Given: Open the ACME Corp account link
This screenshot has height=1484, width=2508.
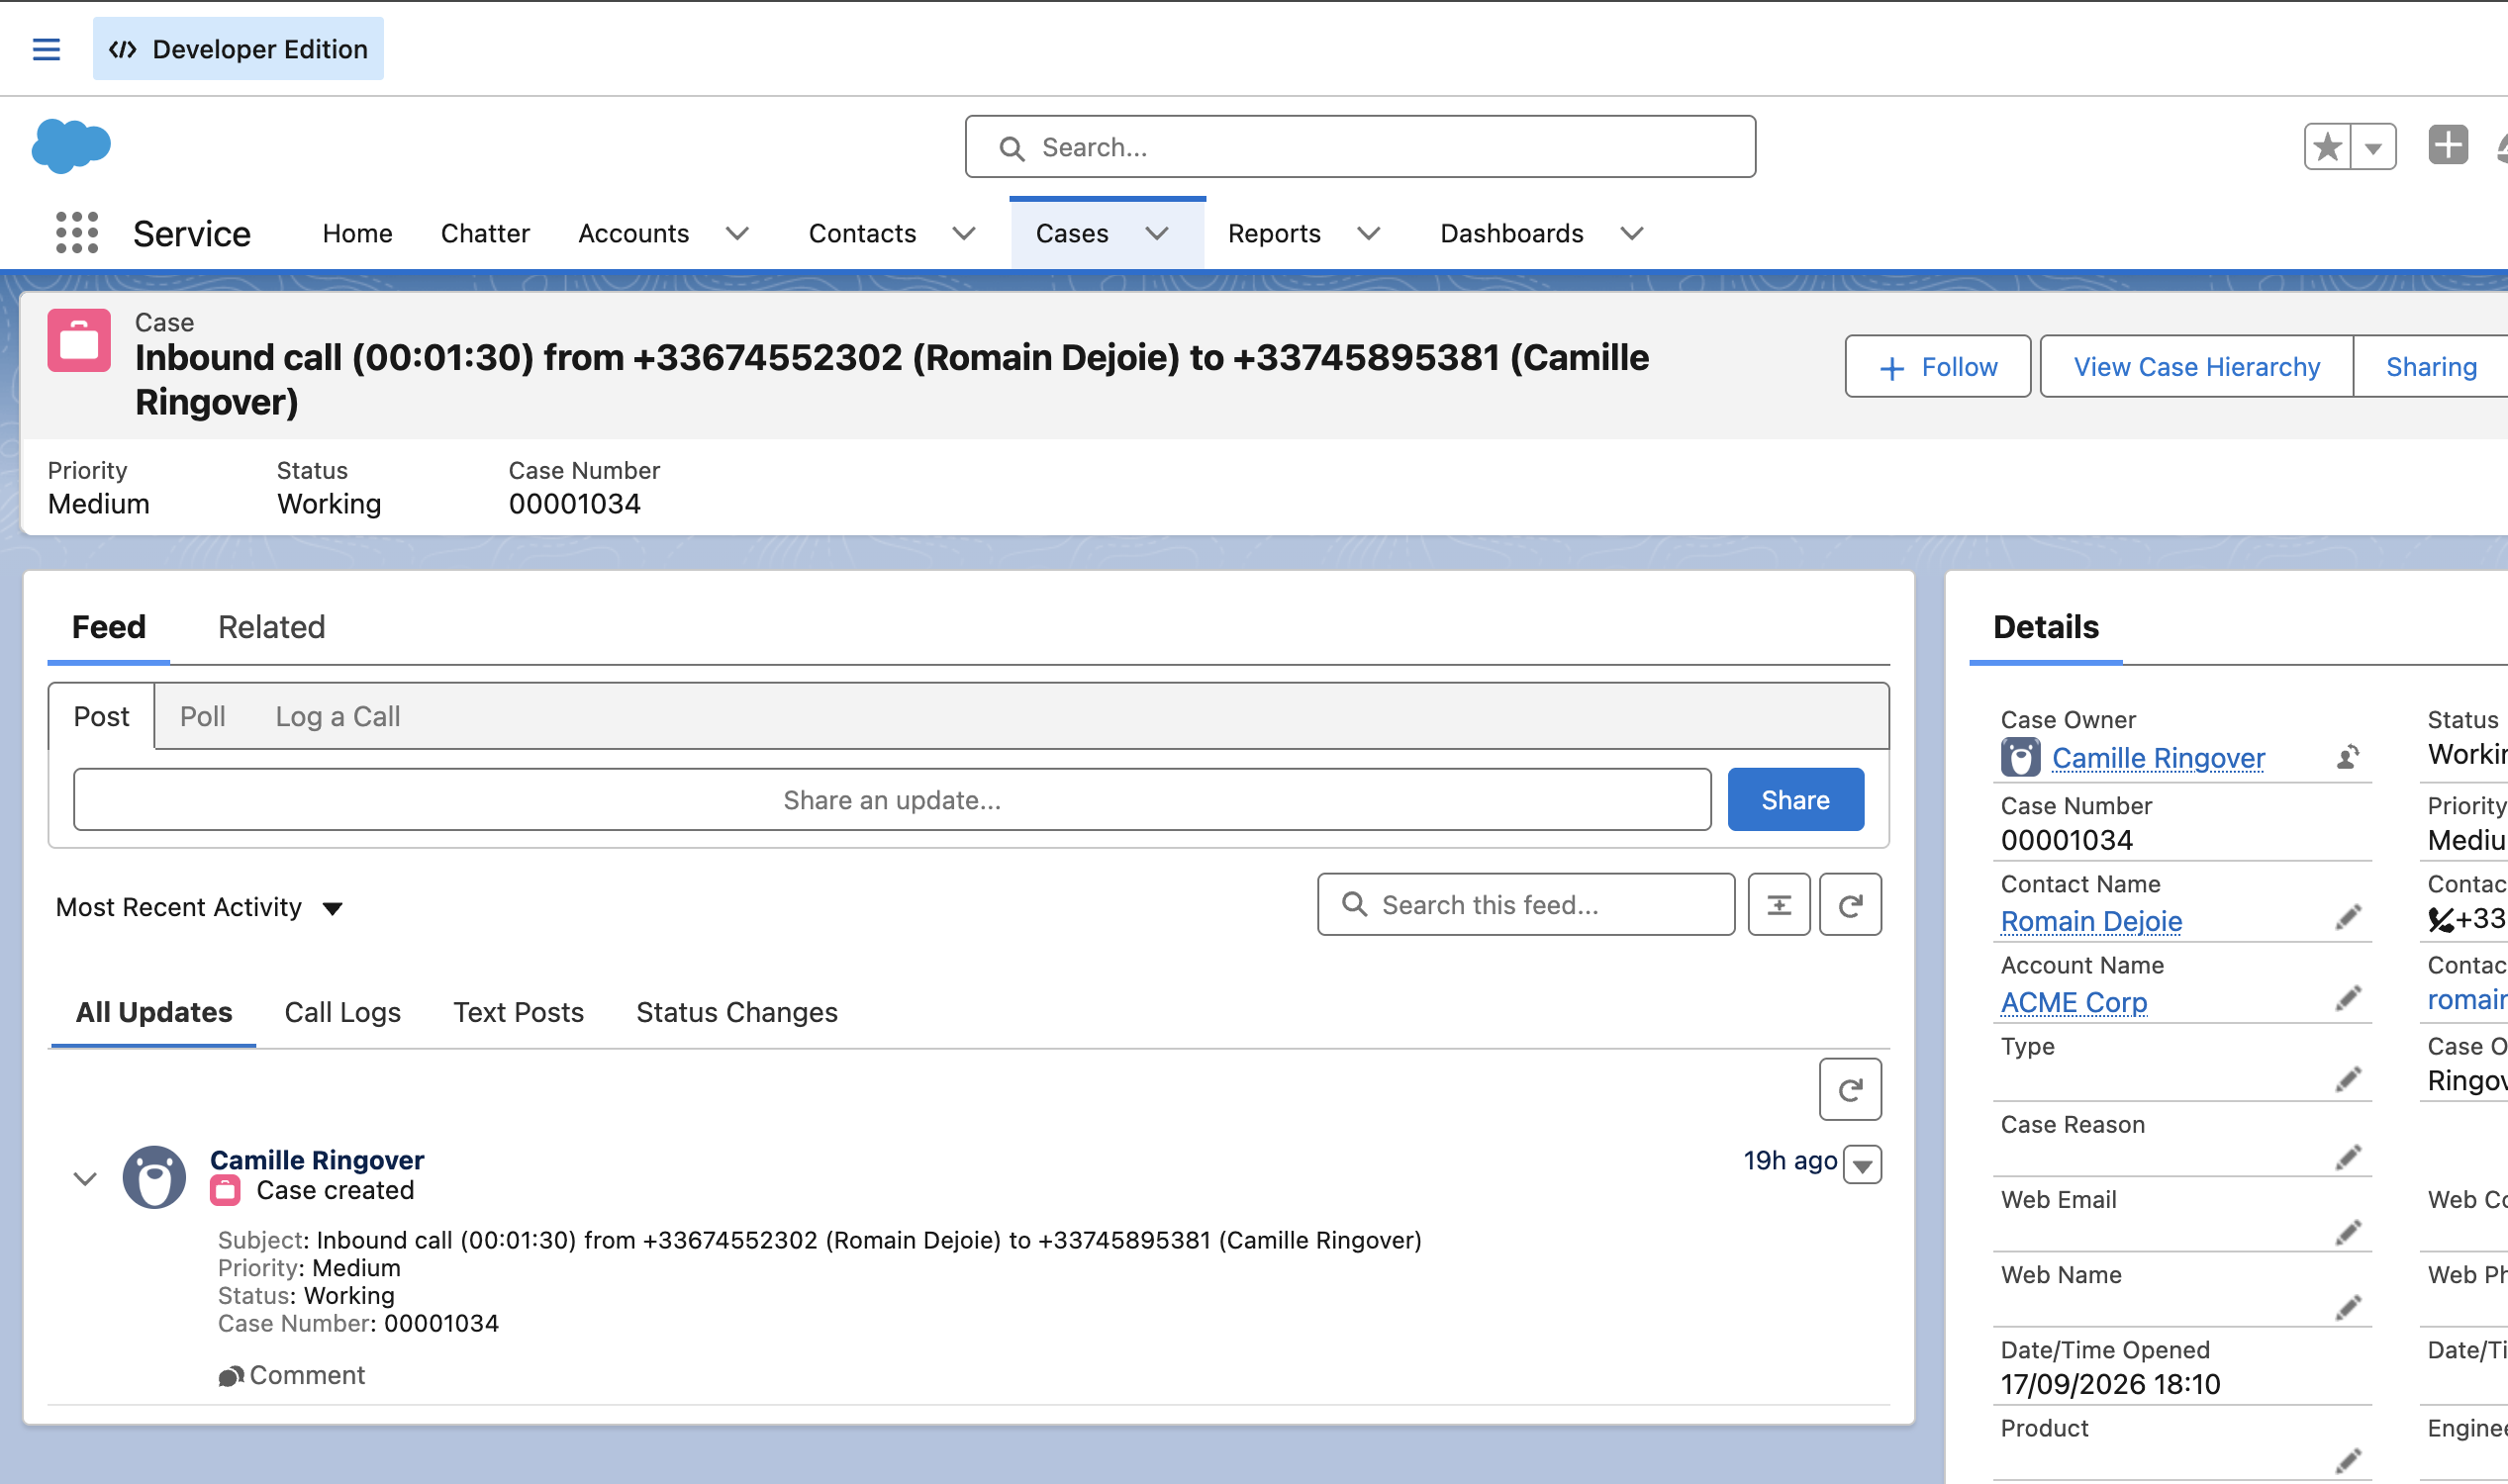Looking at the screenshot, I should [2074, 1002].
